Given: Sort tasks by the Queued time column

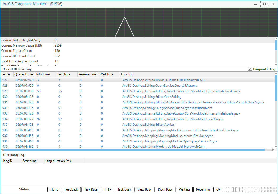Looking at the screenshot, I should pyautogui.click(x=24, y=74).
